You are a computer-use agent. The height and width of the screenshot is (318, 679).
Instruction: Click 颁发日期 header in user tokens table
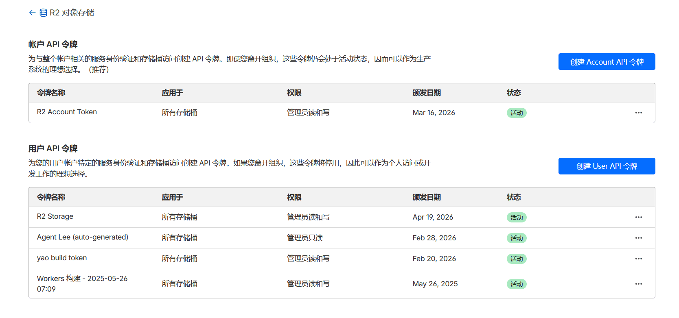(x=427, y=197)
